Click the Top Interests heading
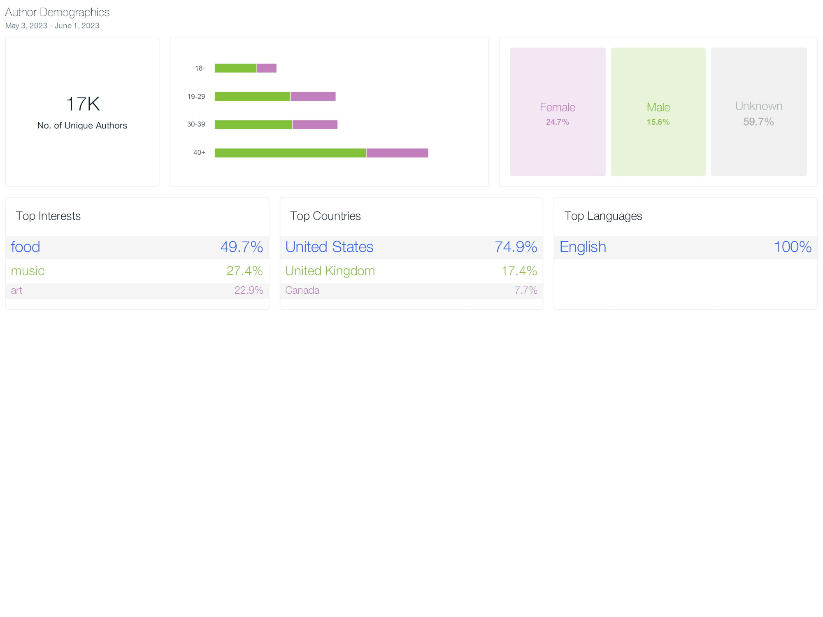The image size is (823, 617). coord(48,216)
